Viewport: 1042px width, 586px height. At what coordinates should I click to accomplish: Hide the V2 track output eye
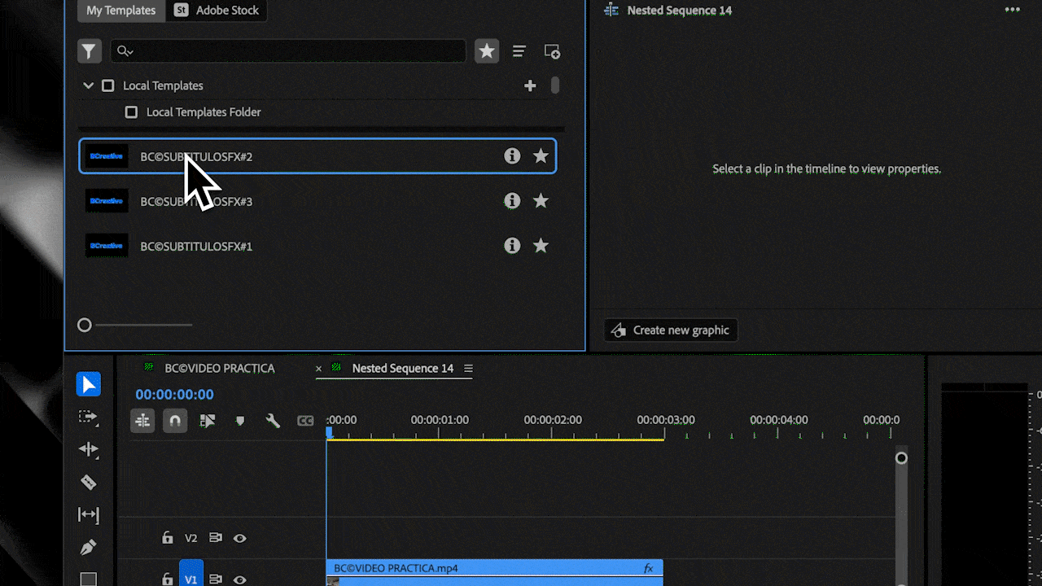point(239,538)
